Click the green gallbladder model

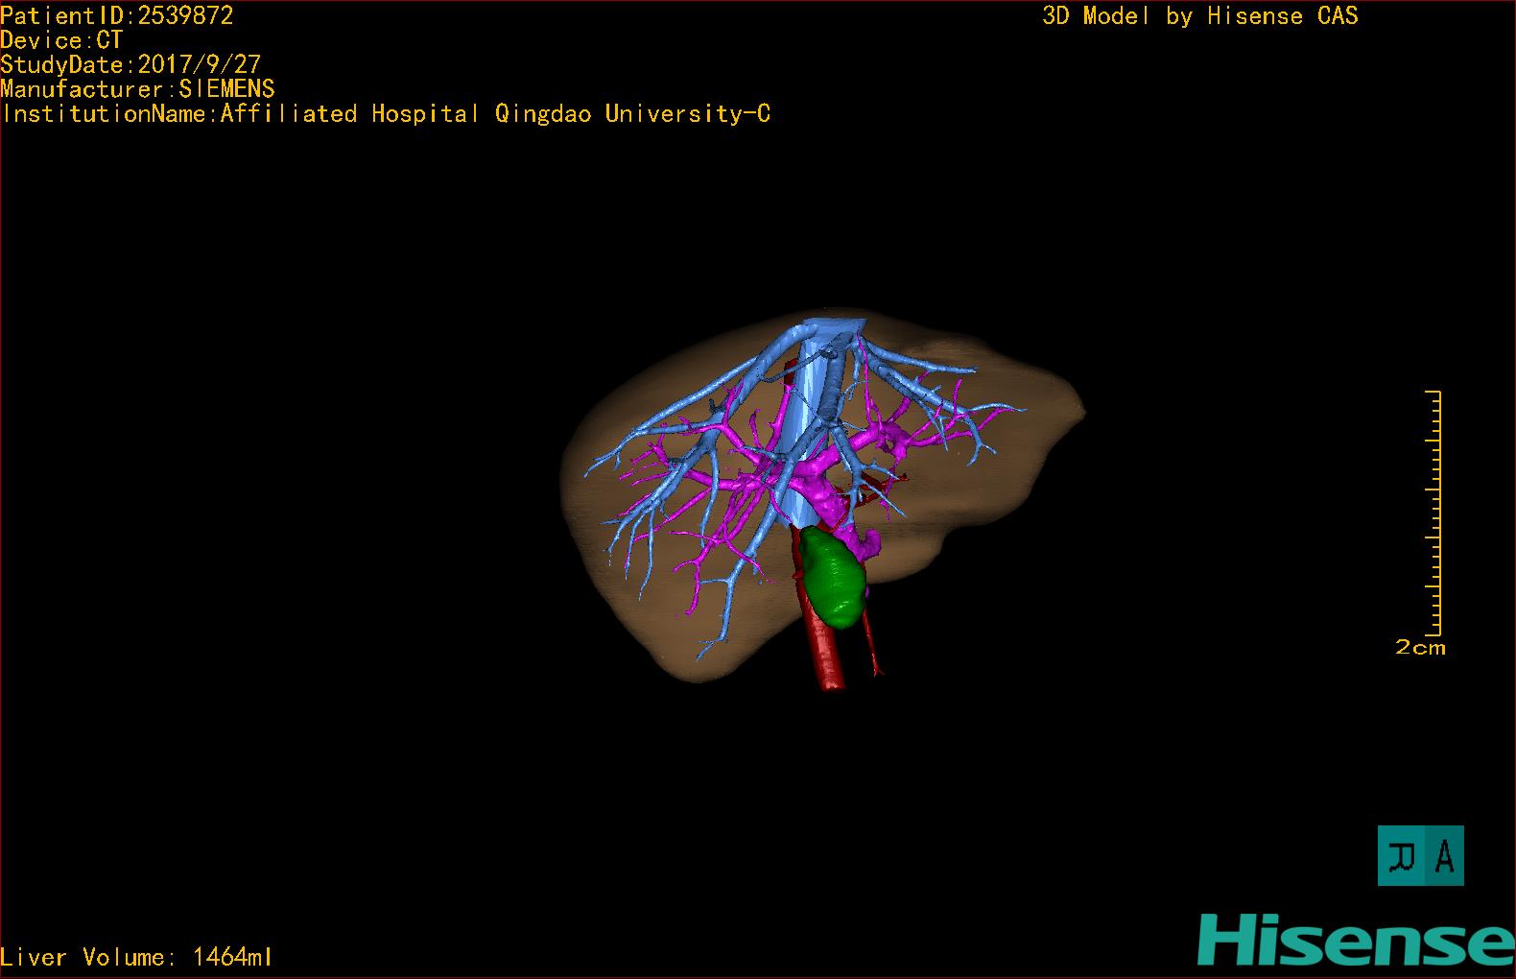click(x=833, y=578)
